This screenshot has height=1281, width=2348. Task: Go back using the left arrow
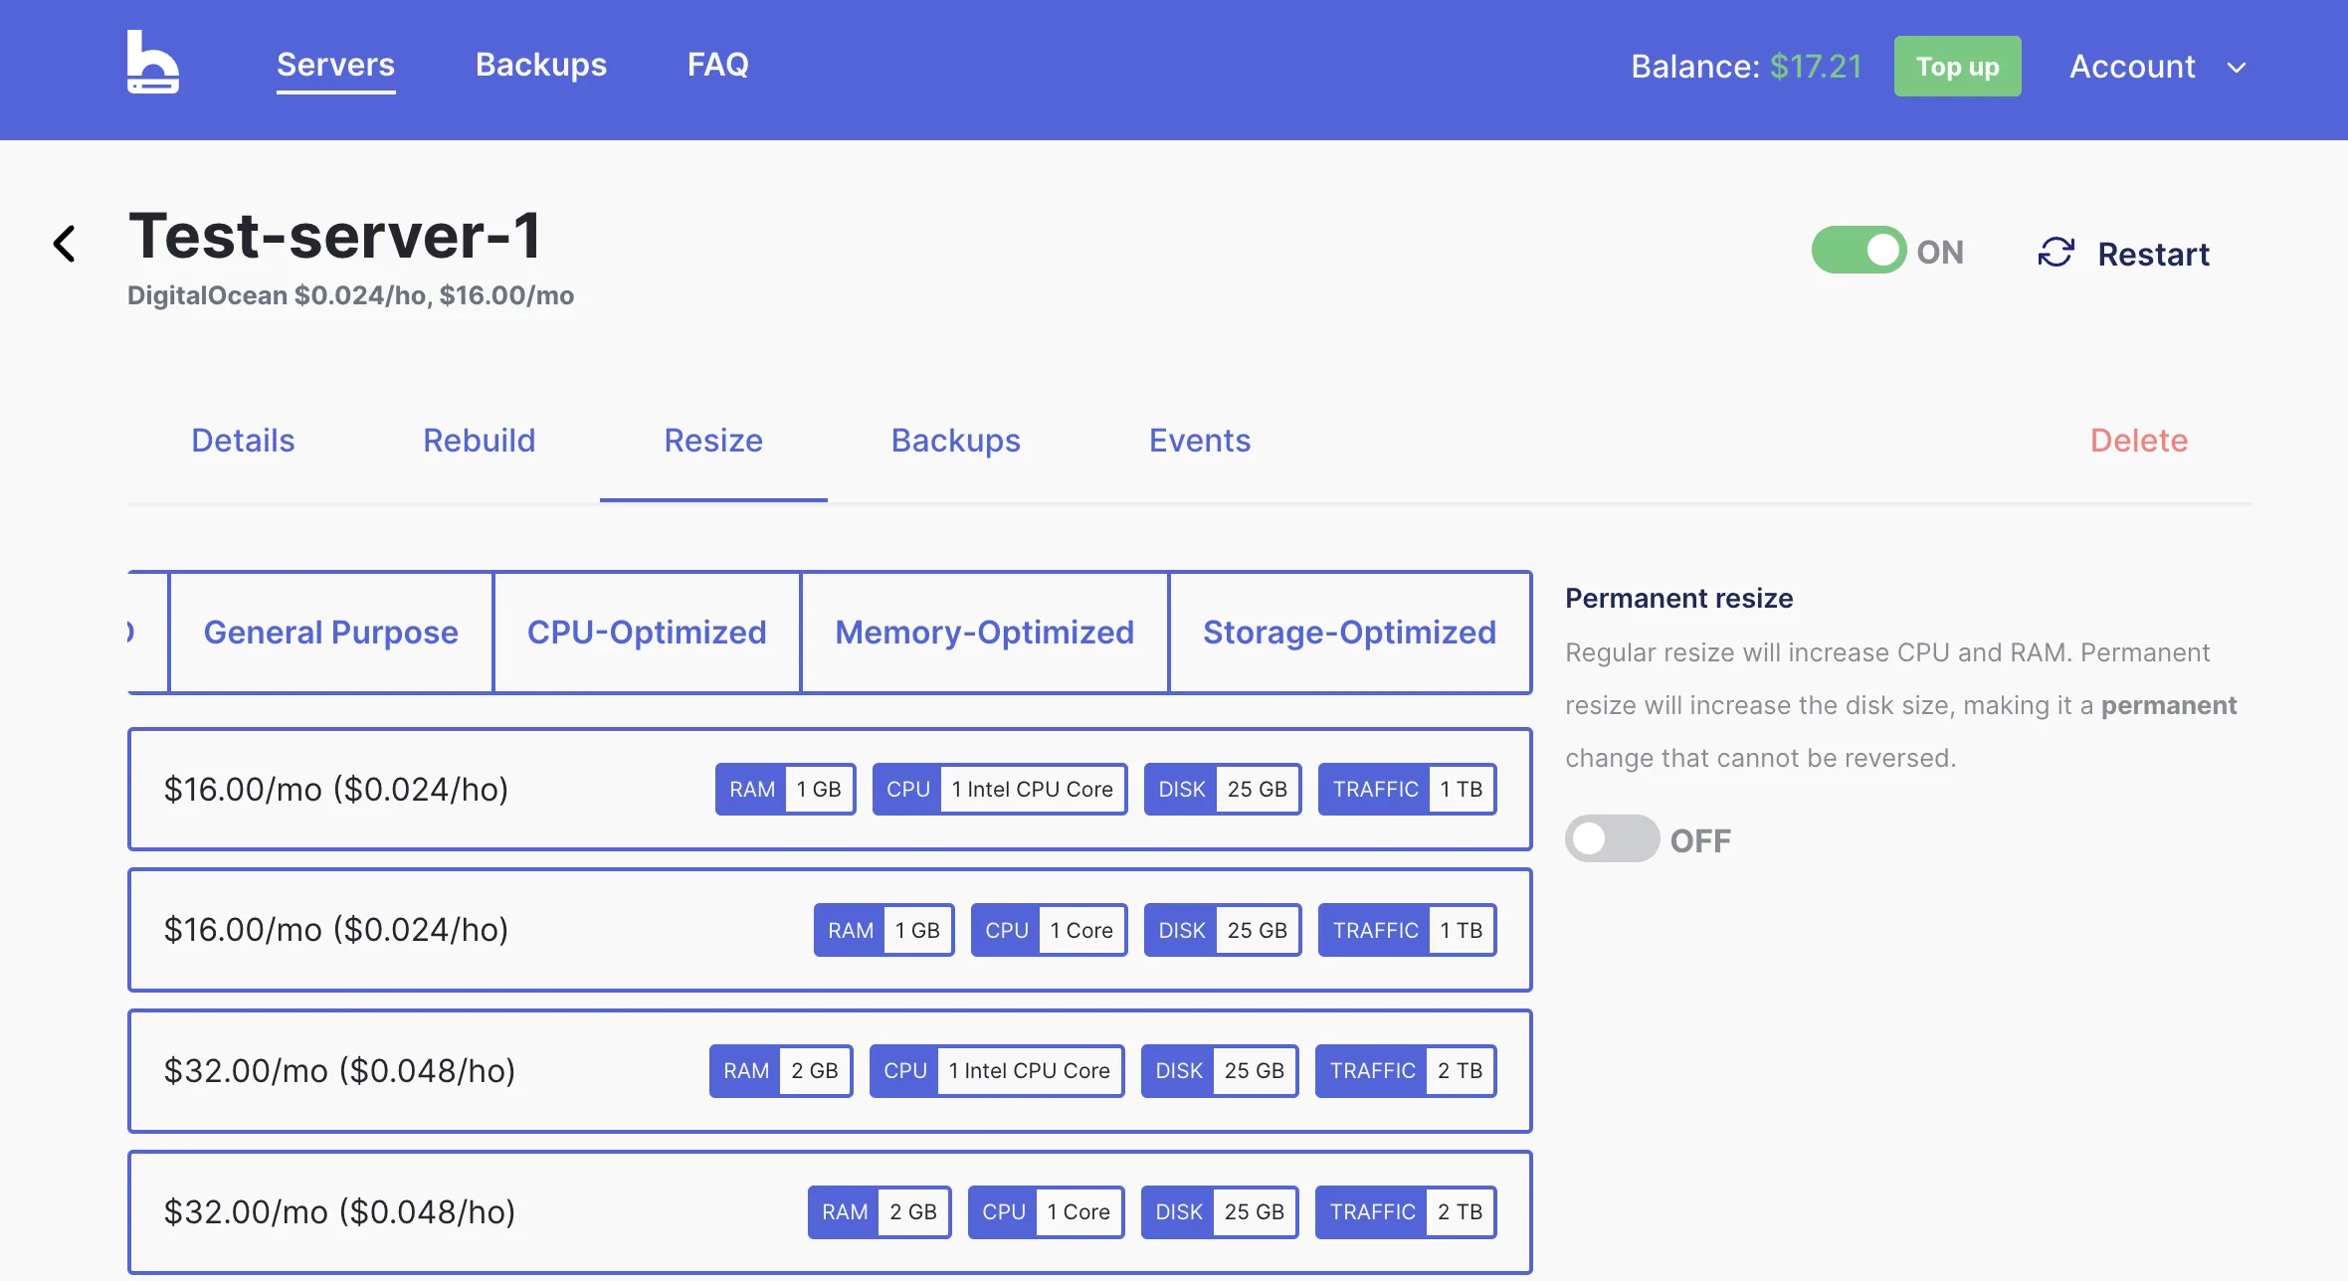coord(65,243)
